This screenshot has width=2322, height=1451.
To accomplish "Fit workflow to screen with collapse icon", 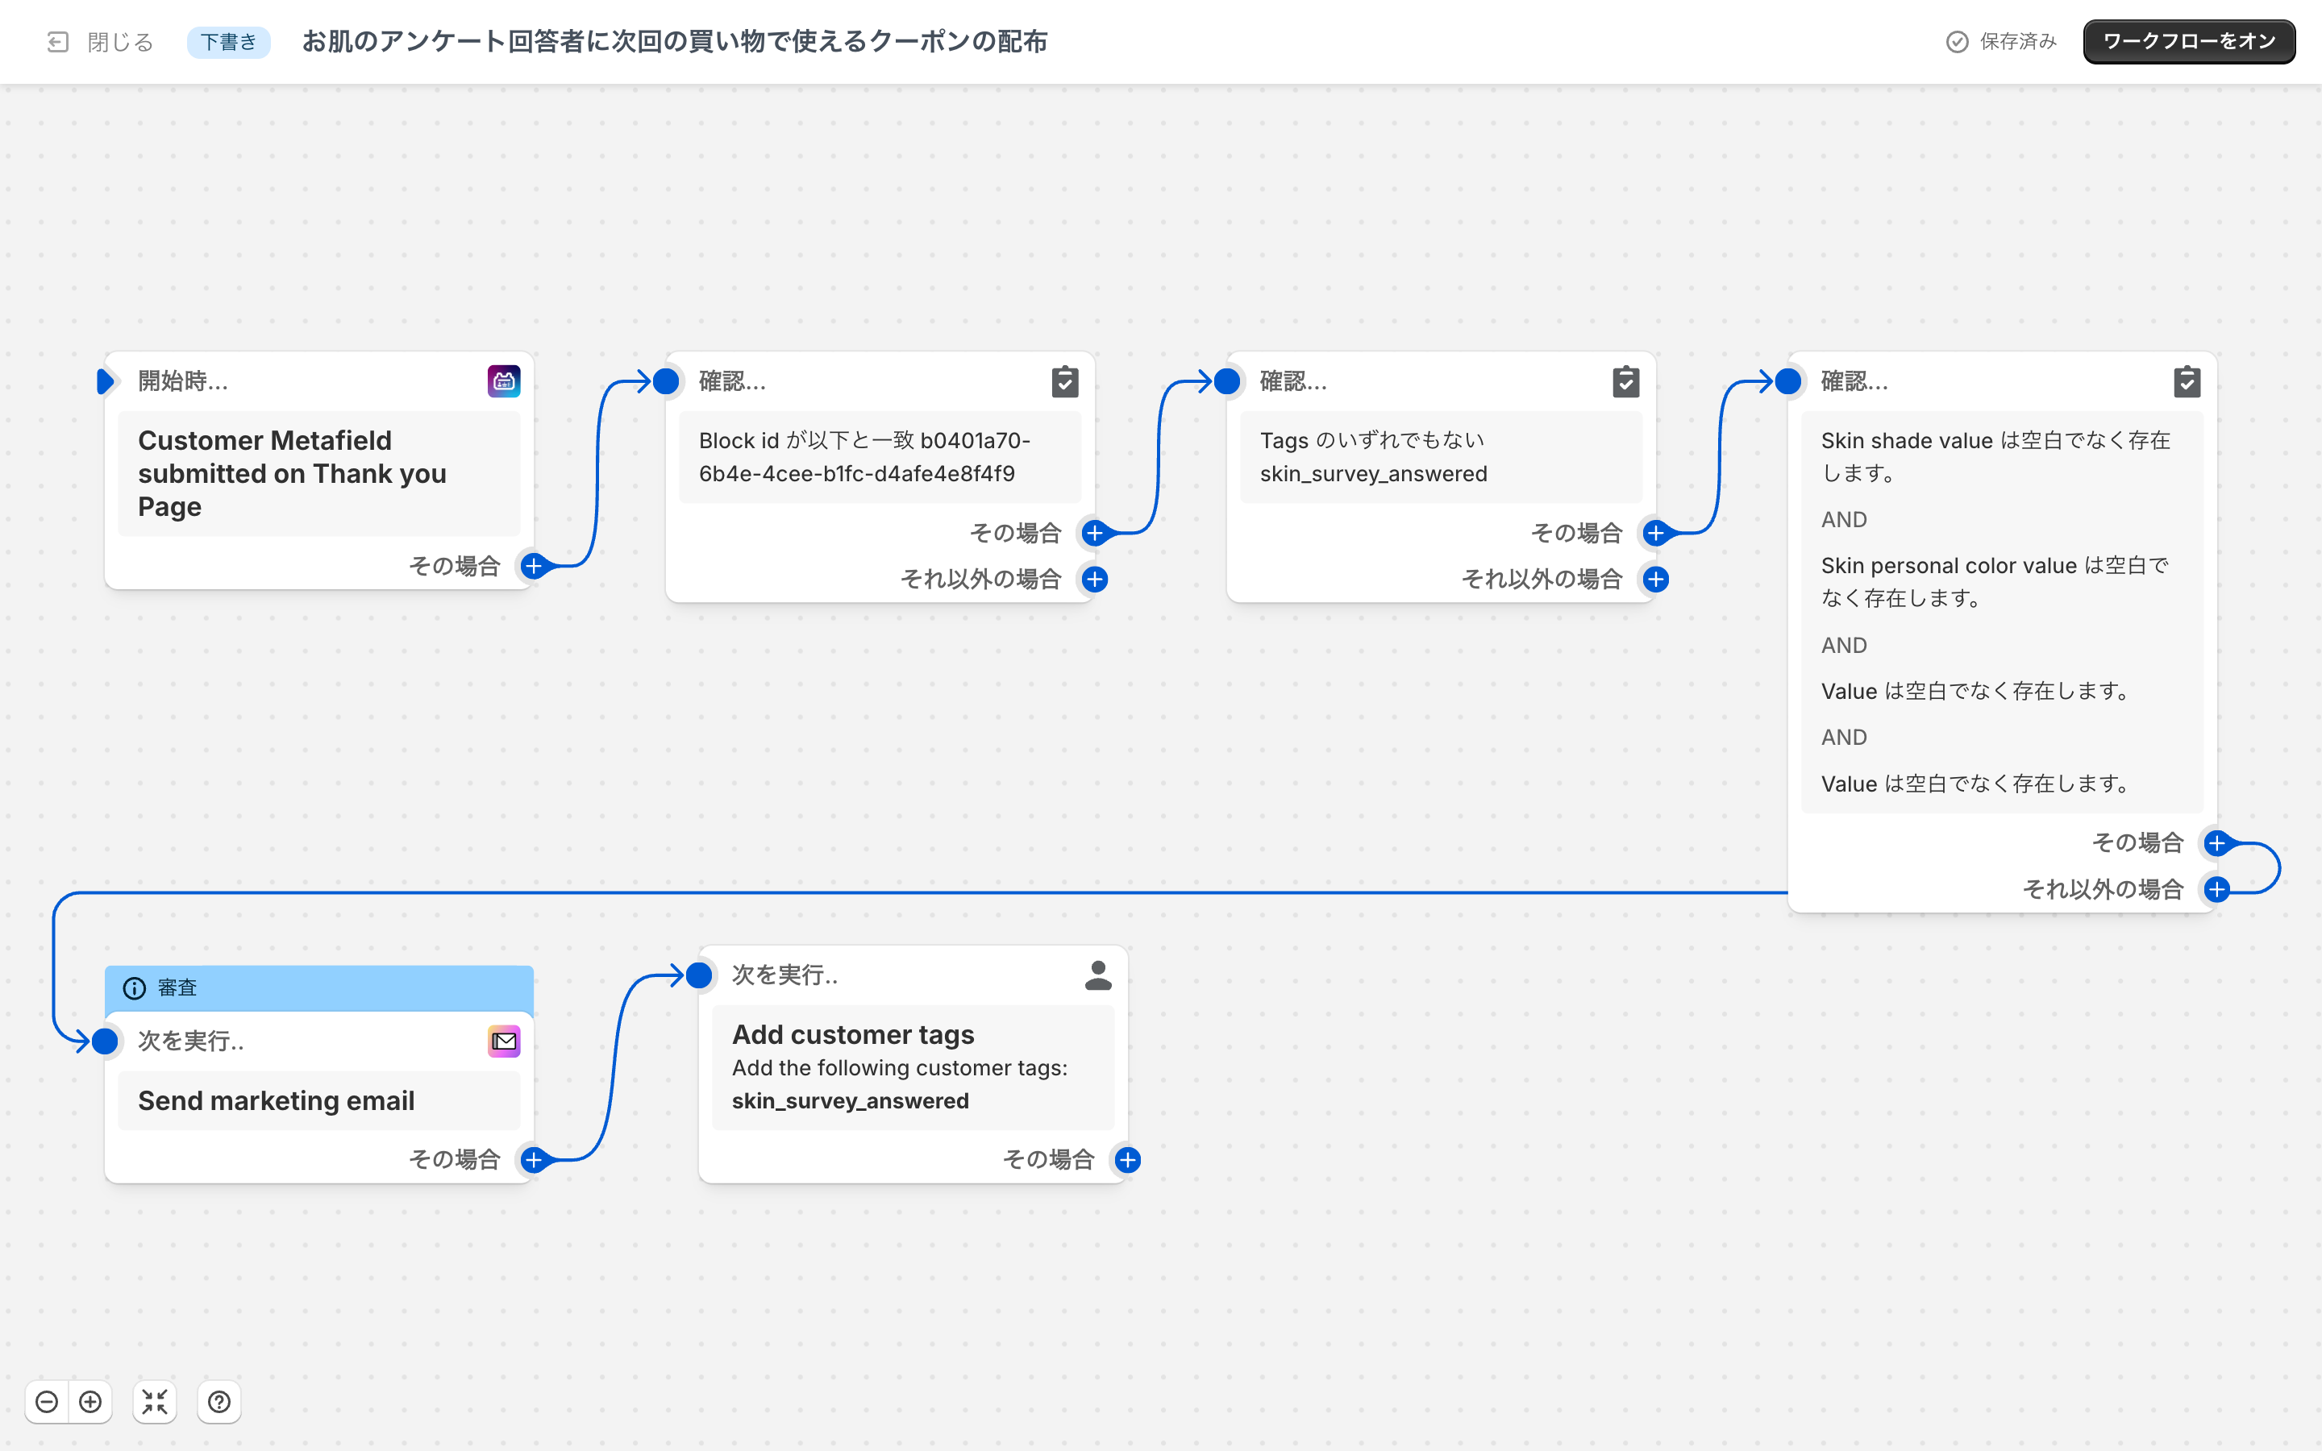I will (155, 1402).
